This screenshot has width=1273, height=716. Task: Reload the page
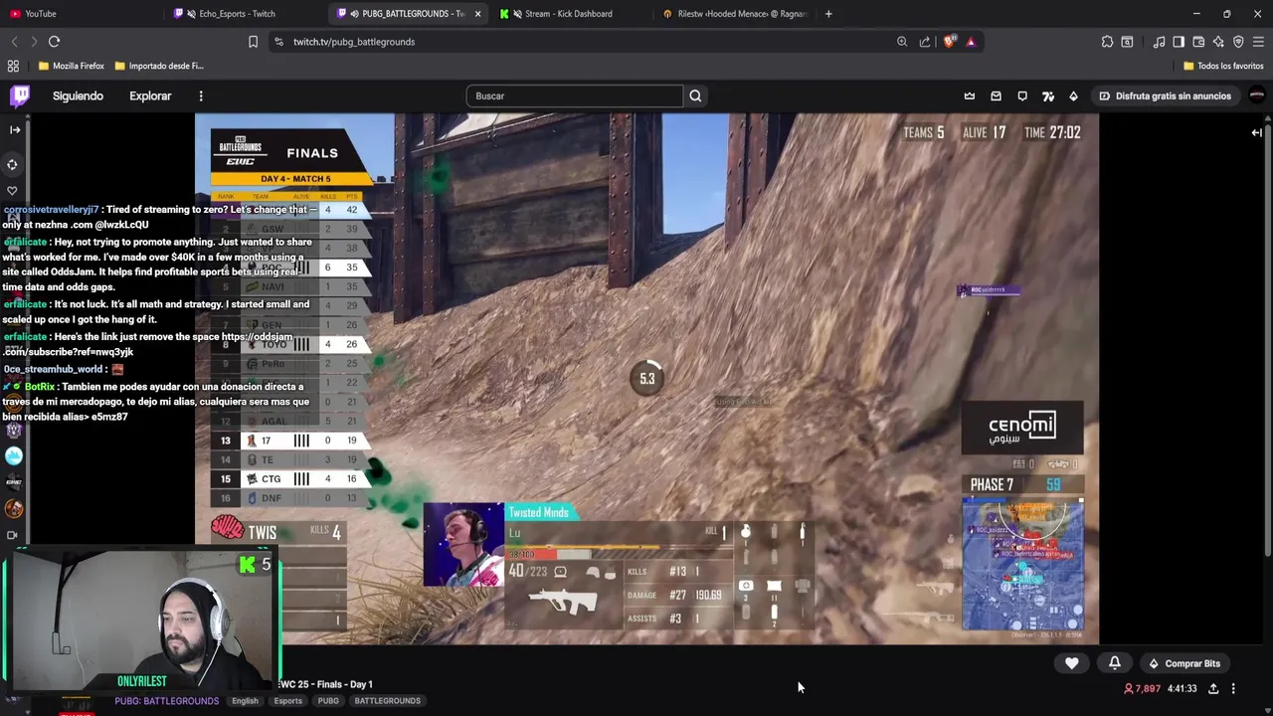coord(54,42)
